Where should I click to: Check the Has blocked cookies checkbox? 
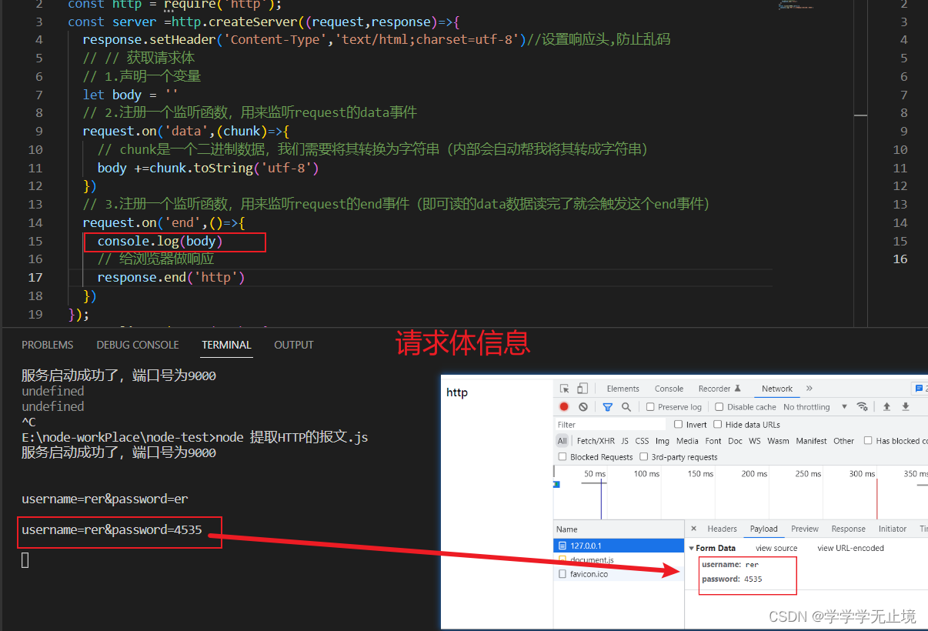point(868,441)
